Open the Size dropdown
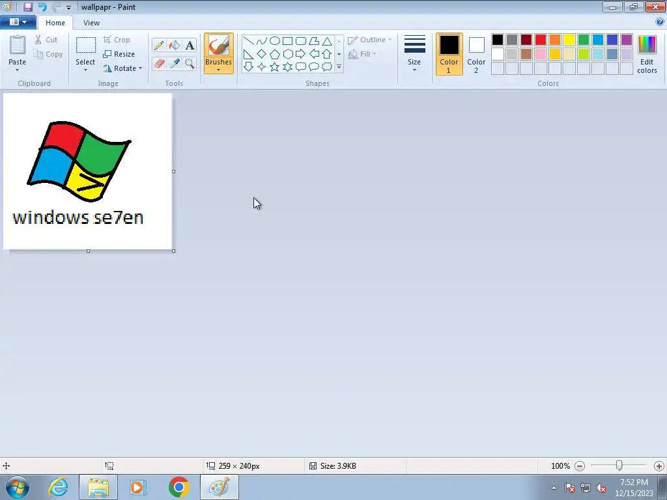Screen dimensions: 667x500 coord(414,54)
